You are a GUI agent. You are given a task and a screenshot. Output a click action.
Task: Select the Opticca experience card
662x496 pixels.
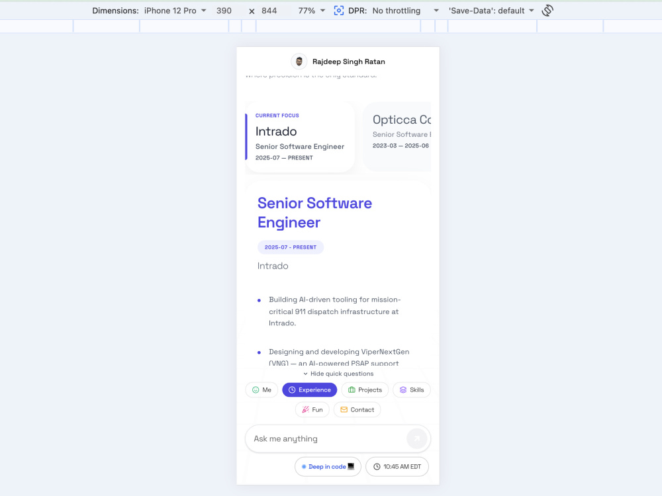pos(397,137)
